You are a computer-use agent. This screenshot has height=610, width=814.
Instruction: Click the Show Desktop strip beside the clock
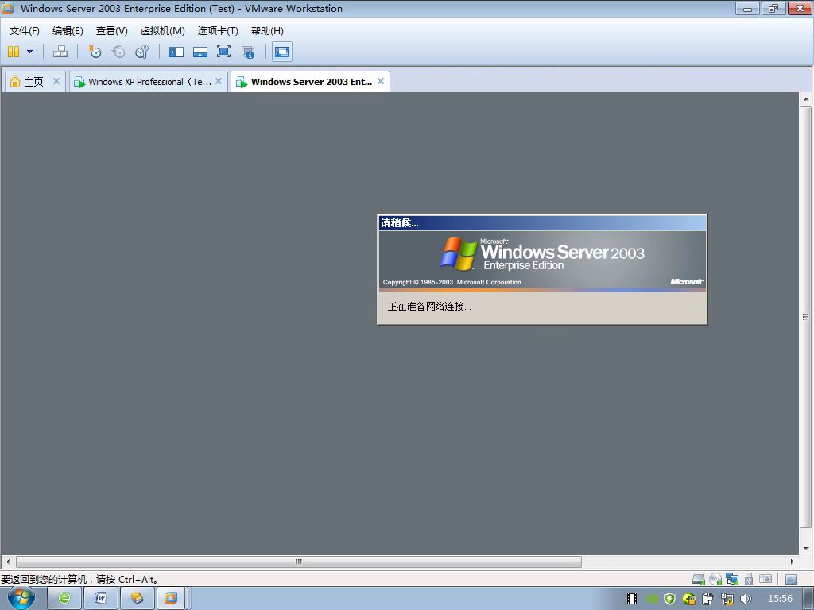click(x=808, y=599)
